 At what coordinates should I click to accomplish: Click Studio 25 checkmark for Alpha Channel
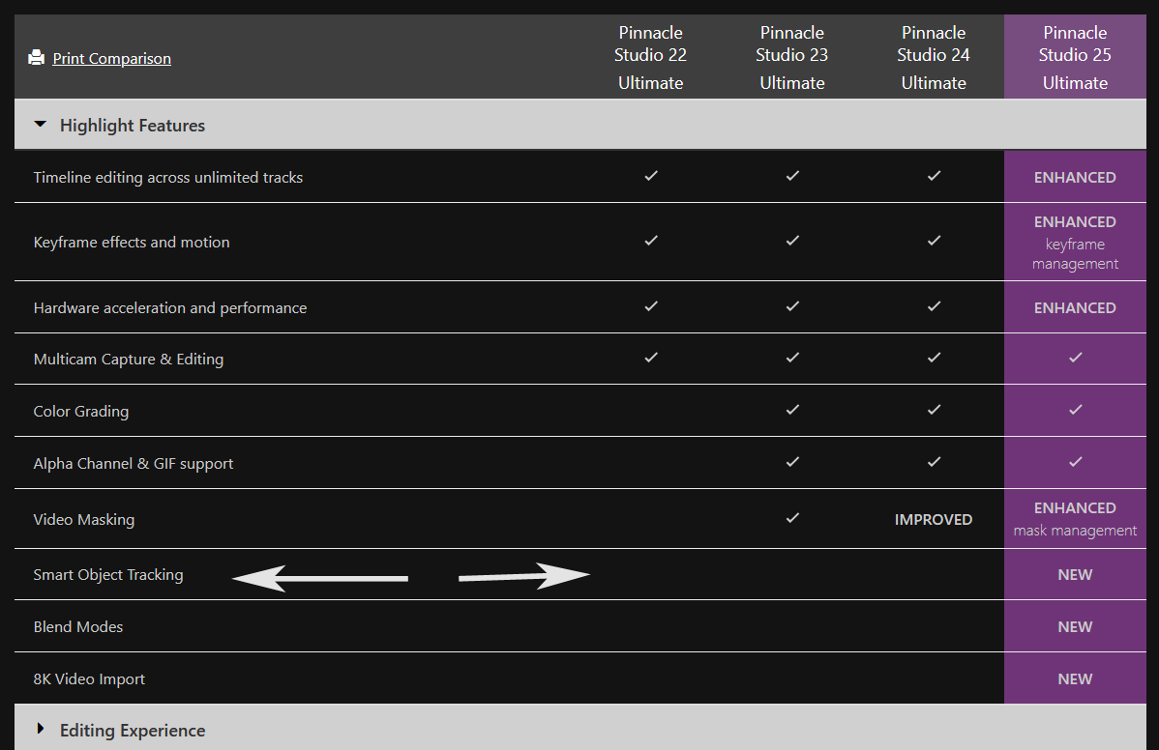[1076, 462]
